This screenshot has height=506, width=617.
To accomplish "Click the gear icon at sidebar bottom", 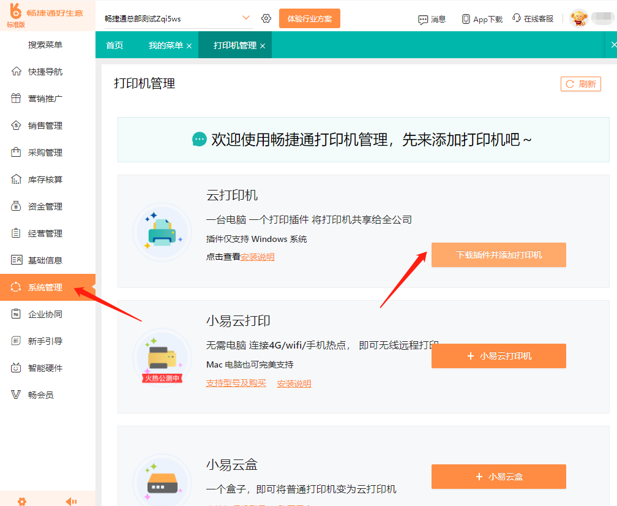I will click(x=22, y=501).
